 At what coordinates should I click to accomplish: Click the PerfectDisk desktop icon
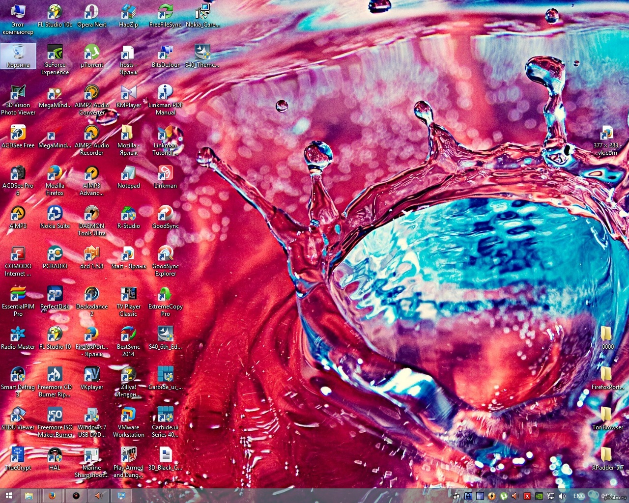pos(55,297)
